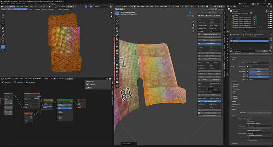Open the Set Method dropdown
273x147 pixels.
click(x=215, y=65)
